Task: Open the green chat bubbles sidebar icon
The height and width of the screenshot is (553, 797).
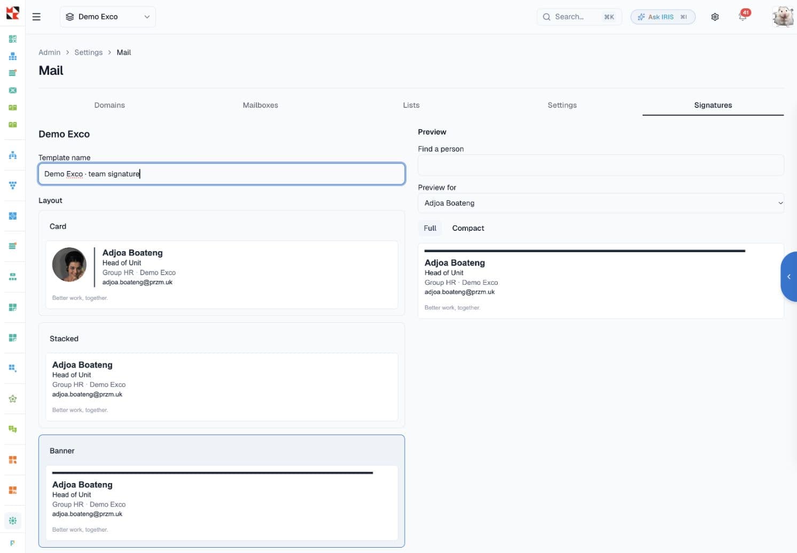Action: point(13,429)
